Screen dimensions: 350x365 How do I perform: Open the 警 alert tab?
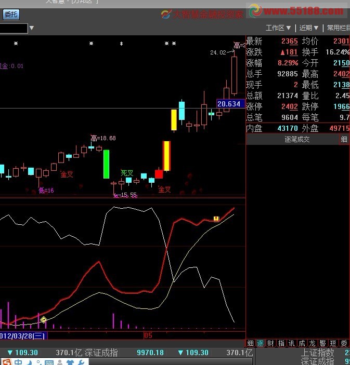(322, 343)
